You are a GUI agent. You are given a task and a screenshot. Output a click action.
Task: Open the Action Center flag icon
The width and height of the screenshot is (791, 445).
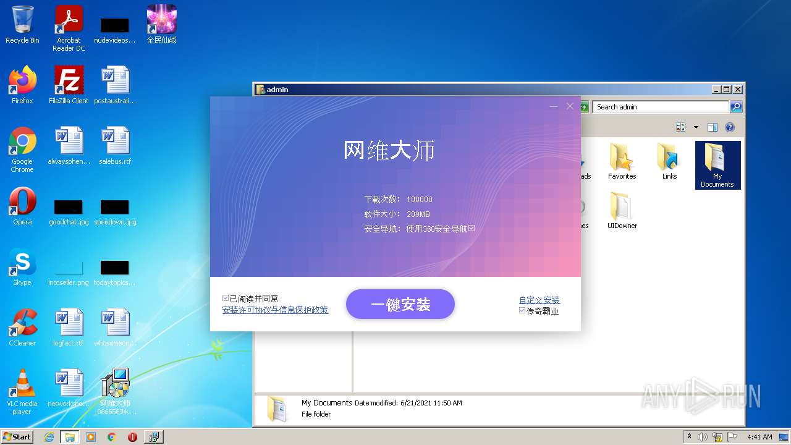coord(732,437)
